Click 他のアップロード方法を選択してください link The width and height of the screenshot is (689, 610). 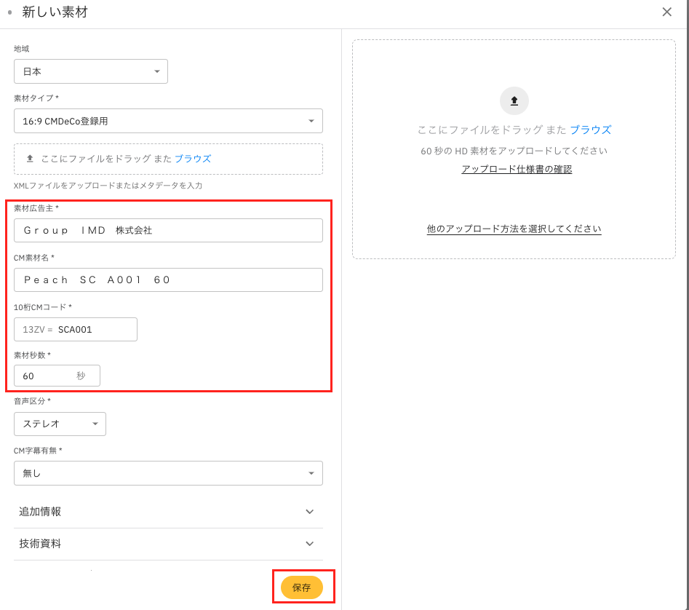(514, 229)
